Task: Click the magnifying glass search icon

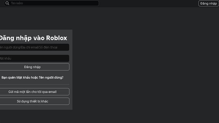Action: [7, 3]
